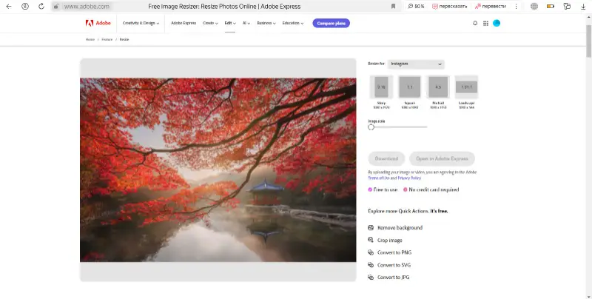Open the extensions icon in browser toolbar
Screen dimensions: 592x299
coord(567,7)
